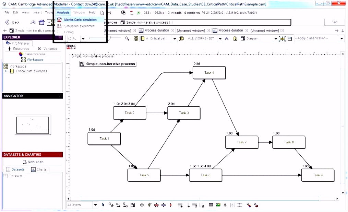Click the Task 4 node

(x=209, y=73)
